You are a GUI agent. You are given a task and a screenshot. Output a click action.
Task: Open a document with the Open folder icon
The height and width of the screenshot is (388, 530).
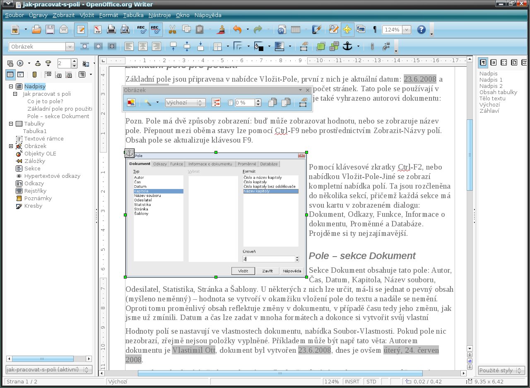36,29
